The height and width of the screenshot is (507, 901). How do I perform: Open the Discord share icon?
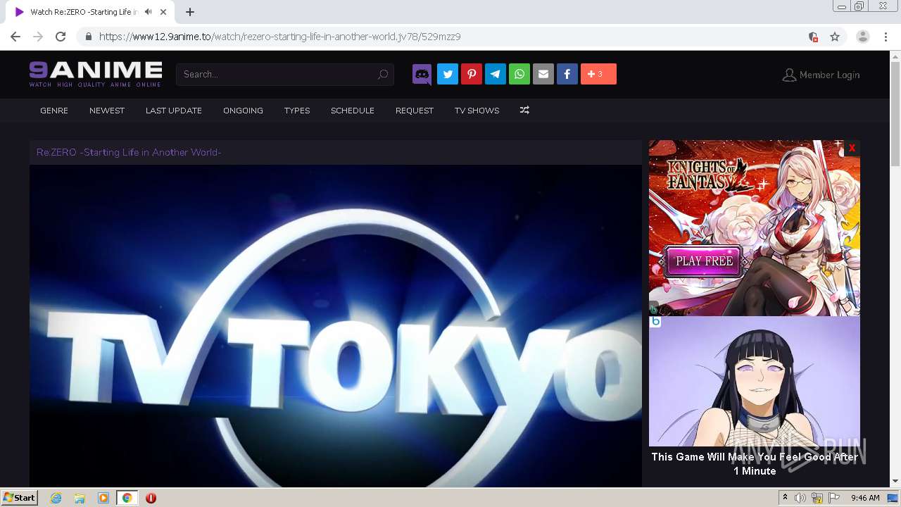coord(422,74)
